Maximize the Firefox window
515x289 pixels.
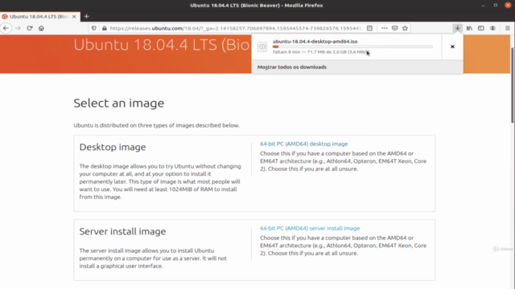coord(496,6)
